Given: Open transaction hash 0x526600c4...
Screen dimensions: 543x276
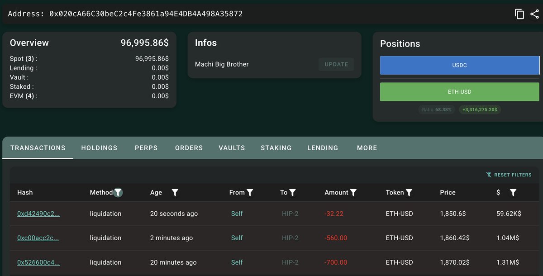Looking at the screenshot, I should [38, 262].
